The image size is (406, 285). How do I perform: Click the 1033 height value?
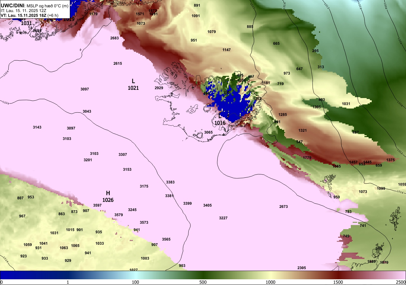click(x=100, y=243)
